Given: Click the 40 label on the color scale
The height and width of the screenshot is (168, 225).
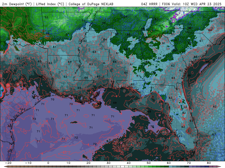Looking at the screenshot, I should tap(129, 163).
